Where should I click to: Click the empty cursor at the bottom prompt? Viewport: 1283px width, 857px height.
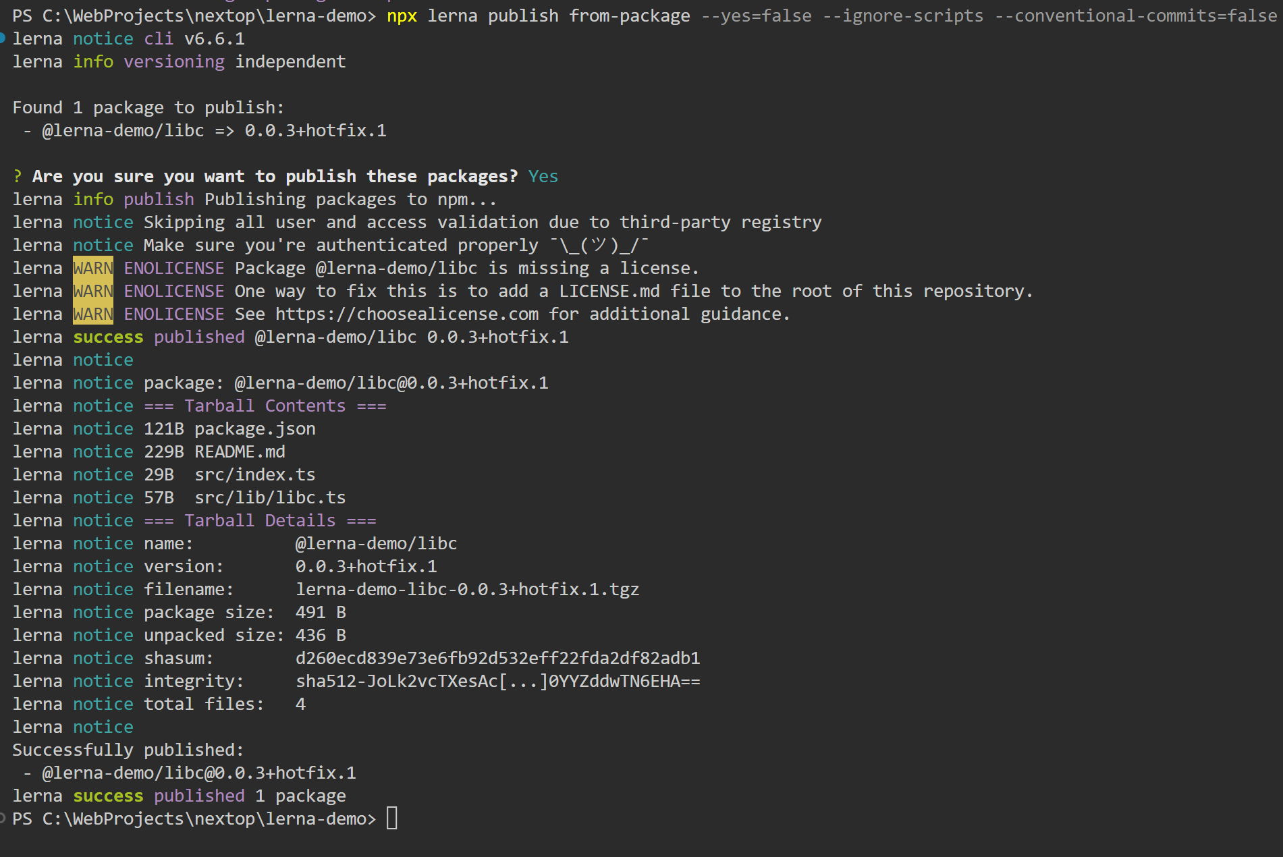393,818
